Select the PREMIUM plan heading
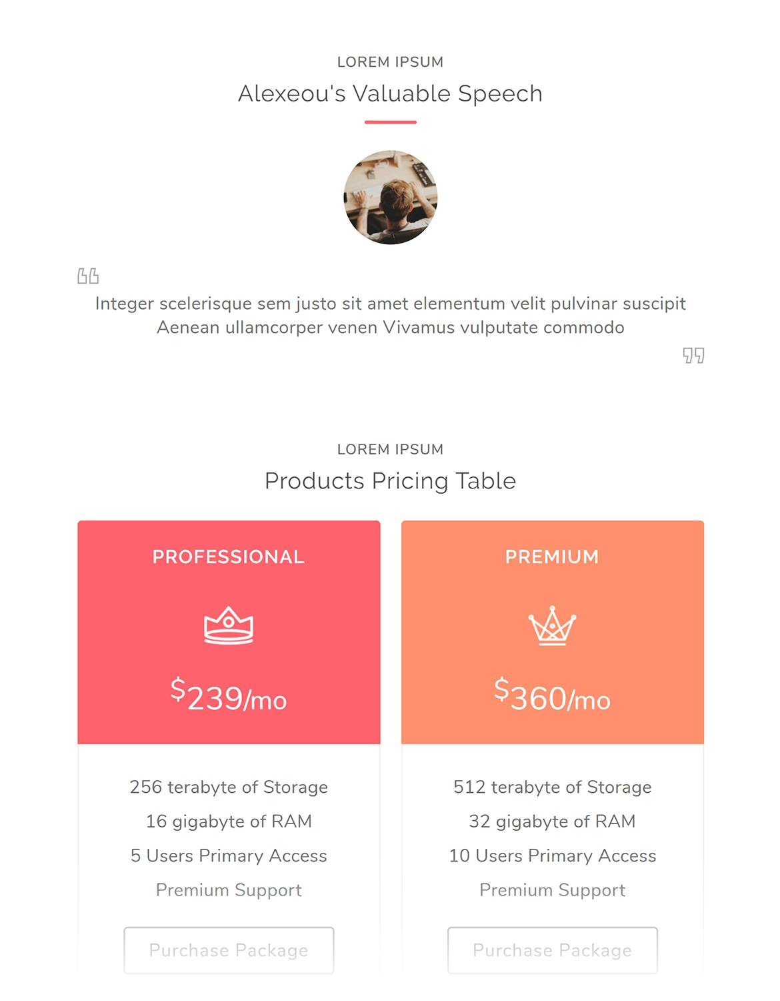This screenshot has width=780, height=1001. pyautogui.click(x=552, y=557)
